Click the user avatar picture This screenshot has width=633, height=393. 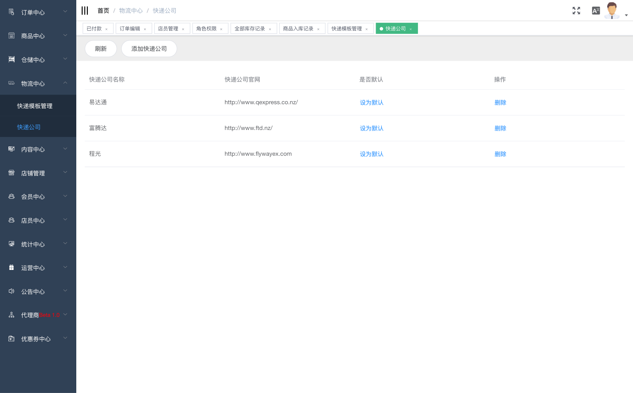click(611, 10)
